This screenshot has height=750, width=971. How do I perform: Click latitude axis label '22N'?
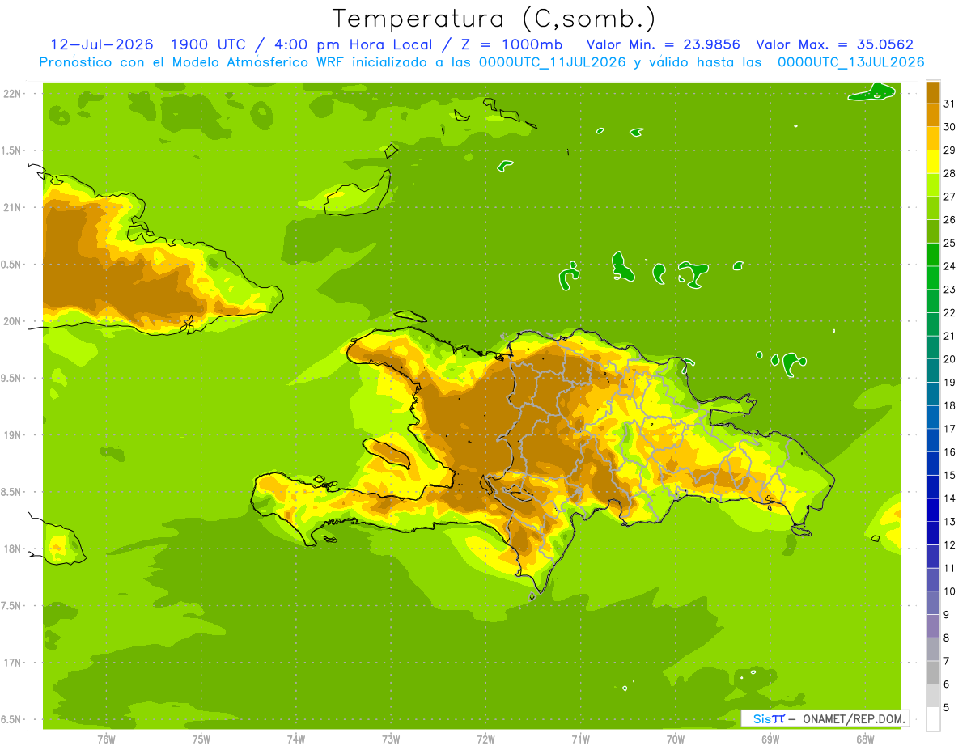11,93
